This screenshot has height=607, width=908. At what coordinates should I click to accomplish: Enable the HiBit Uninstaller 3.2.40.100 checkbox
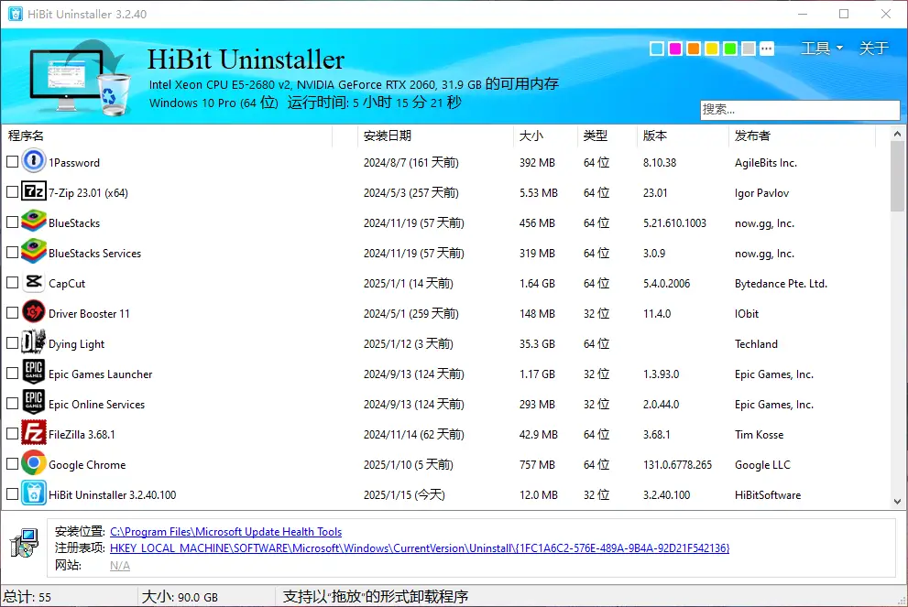[x=12, y=494]
